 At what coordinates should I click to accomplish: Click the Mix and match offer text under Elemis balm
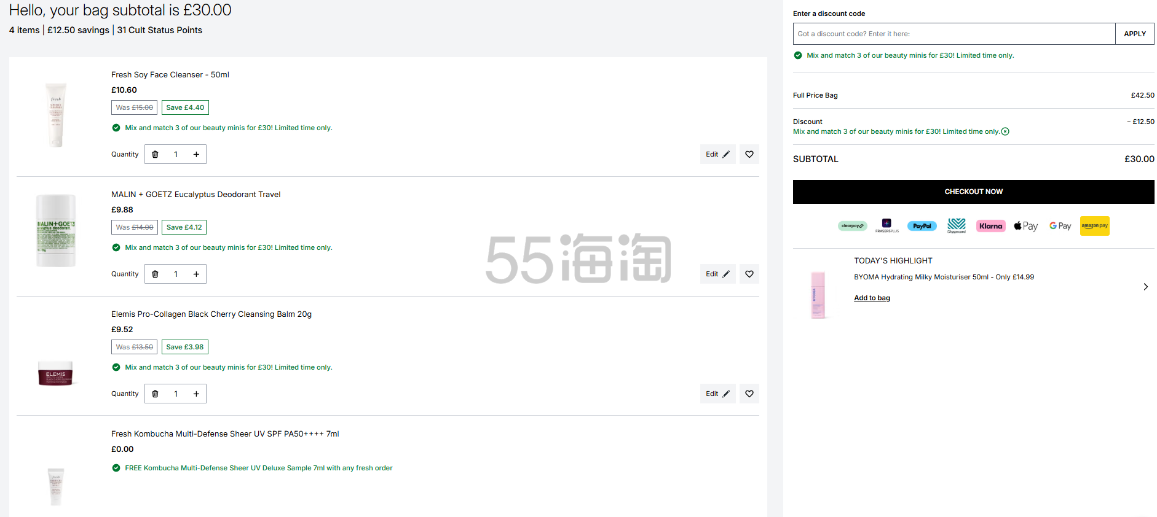[229, 367]
